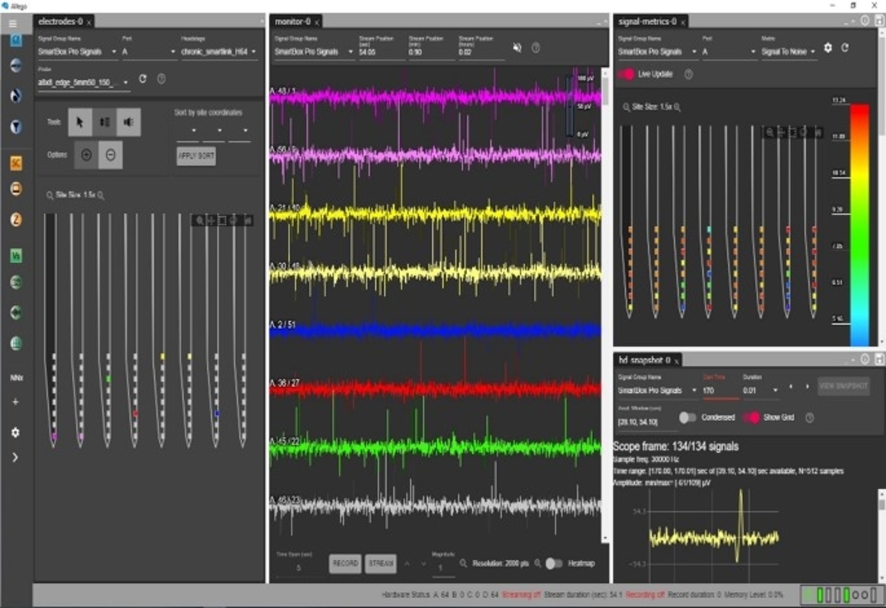
Task: Click the VIEW SNAPSHOT button
Action: pos(843,386)
